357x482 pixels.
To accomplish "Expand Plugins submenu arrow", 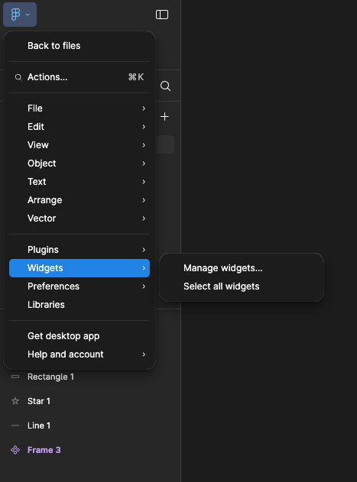I will [144, 250].
